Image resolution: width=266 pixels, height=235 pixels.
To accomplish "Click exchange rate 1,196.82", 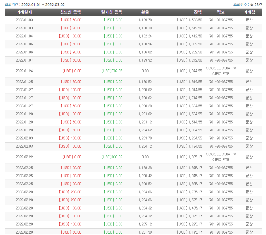I will pyautogui.click(x=145, y=52).
